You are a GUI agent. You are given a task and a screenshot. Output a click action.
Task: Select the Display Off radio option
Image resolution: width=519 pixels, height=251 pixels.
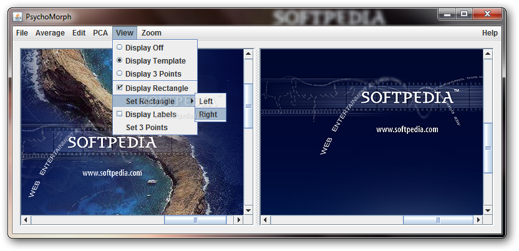coord(155,47)
